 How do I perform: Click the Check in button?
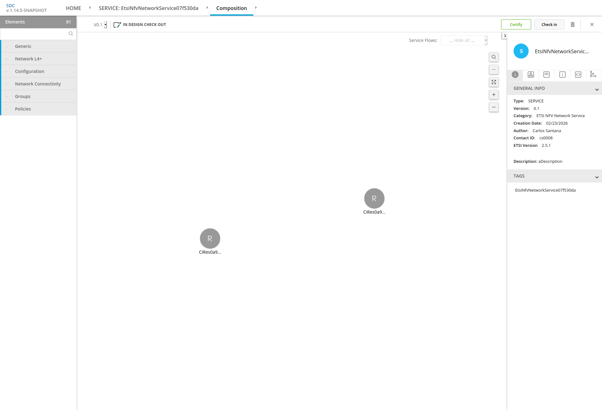tap(549, 24)
